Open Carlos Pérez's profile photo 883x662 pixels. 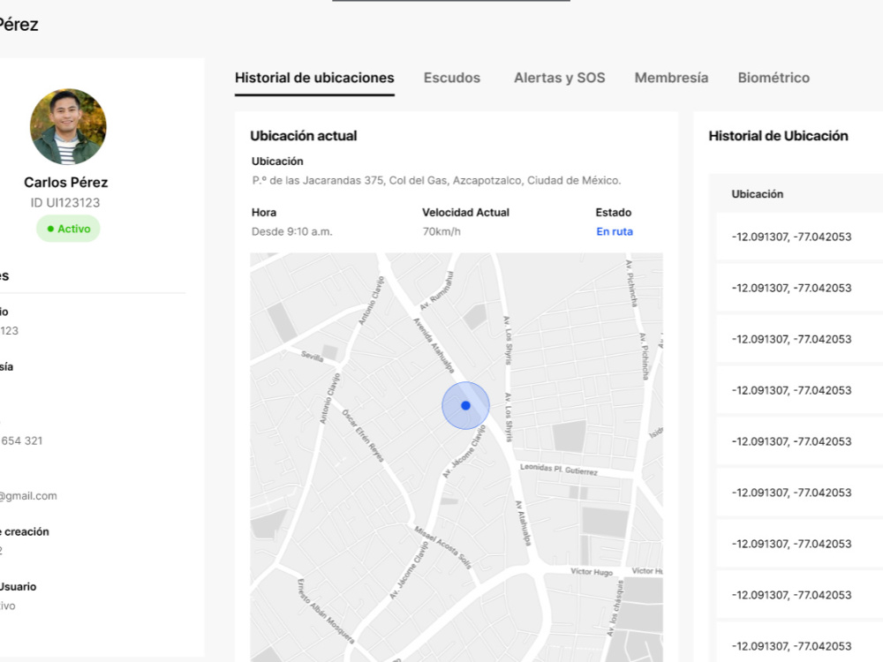[68, 126]
